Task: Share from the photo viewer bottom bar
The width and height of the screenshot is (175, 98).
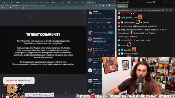Action: tap(66, 93)
